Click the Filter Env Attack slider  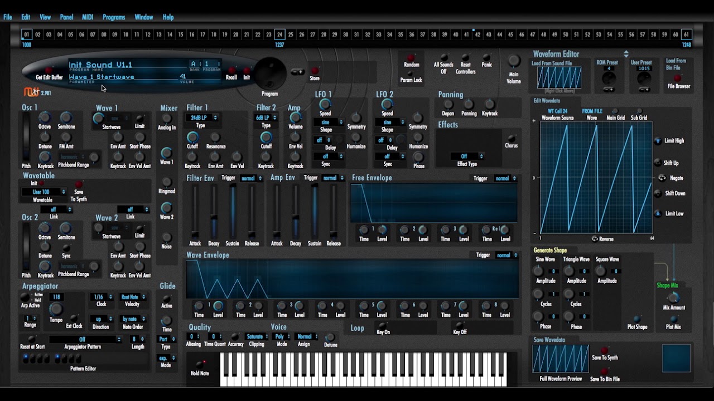195,212
